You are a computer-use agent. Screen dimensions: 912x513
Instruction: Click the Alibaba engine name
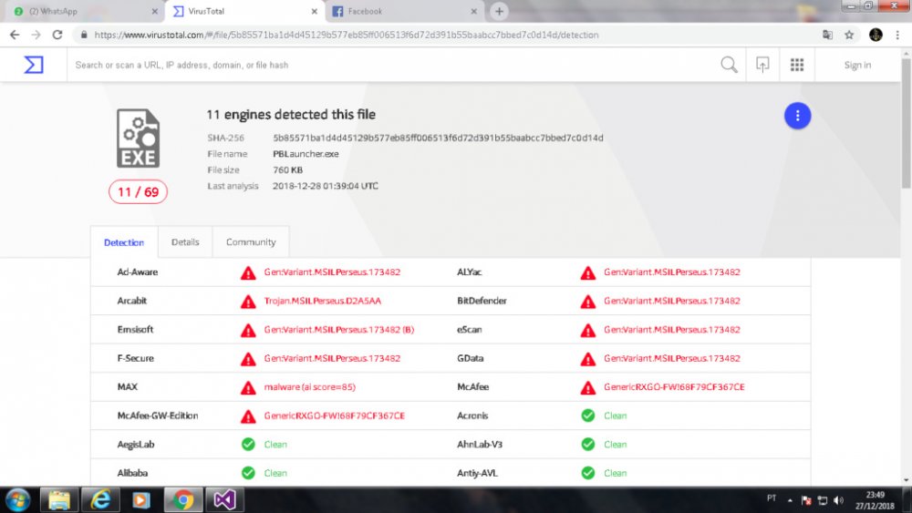pos(132,473)
